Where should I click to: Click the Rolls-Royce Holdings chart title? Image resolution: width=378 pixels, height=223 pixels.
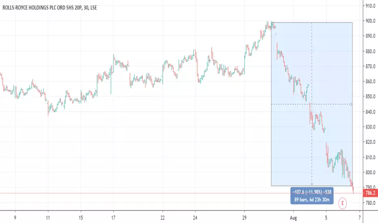(x=49, y=8)
